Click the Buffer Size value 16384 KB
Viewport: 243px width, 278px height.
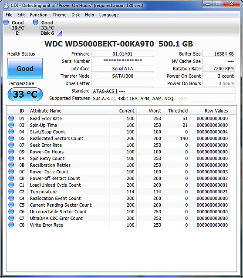(219, 54)
